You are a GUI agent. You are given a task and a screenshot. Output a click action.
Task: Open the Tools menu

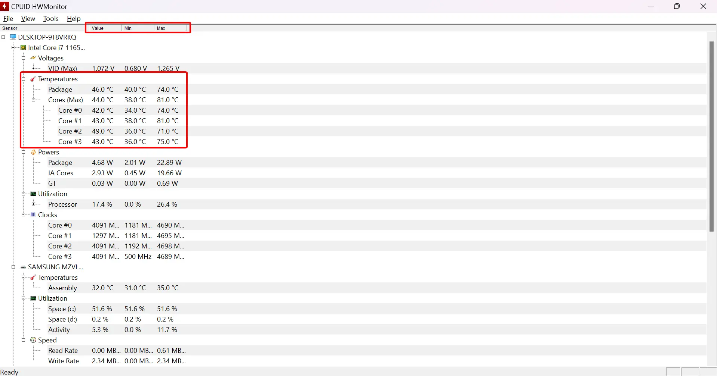click(x=51, y=18)
